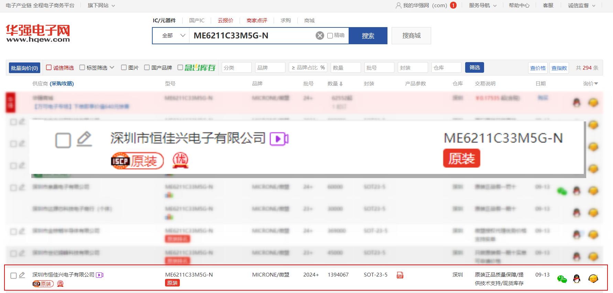Check the 诚信筛选 filter checkbox
Screen dimensions: 613x293
49,68
